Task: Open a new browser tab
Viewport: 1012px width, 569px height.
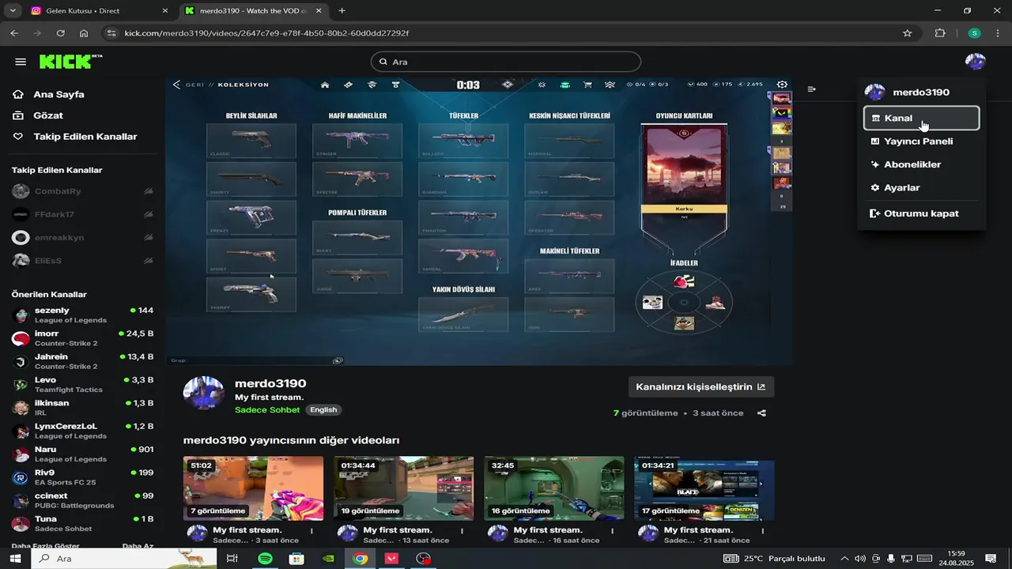Action: coord(342,11)
